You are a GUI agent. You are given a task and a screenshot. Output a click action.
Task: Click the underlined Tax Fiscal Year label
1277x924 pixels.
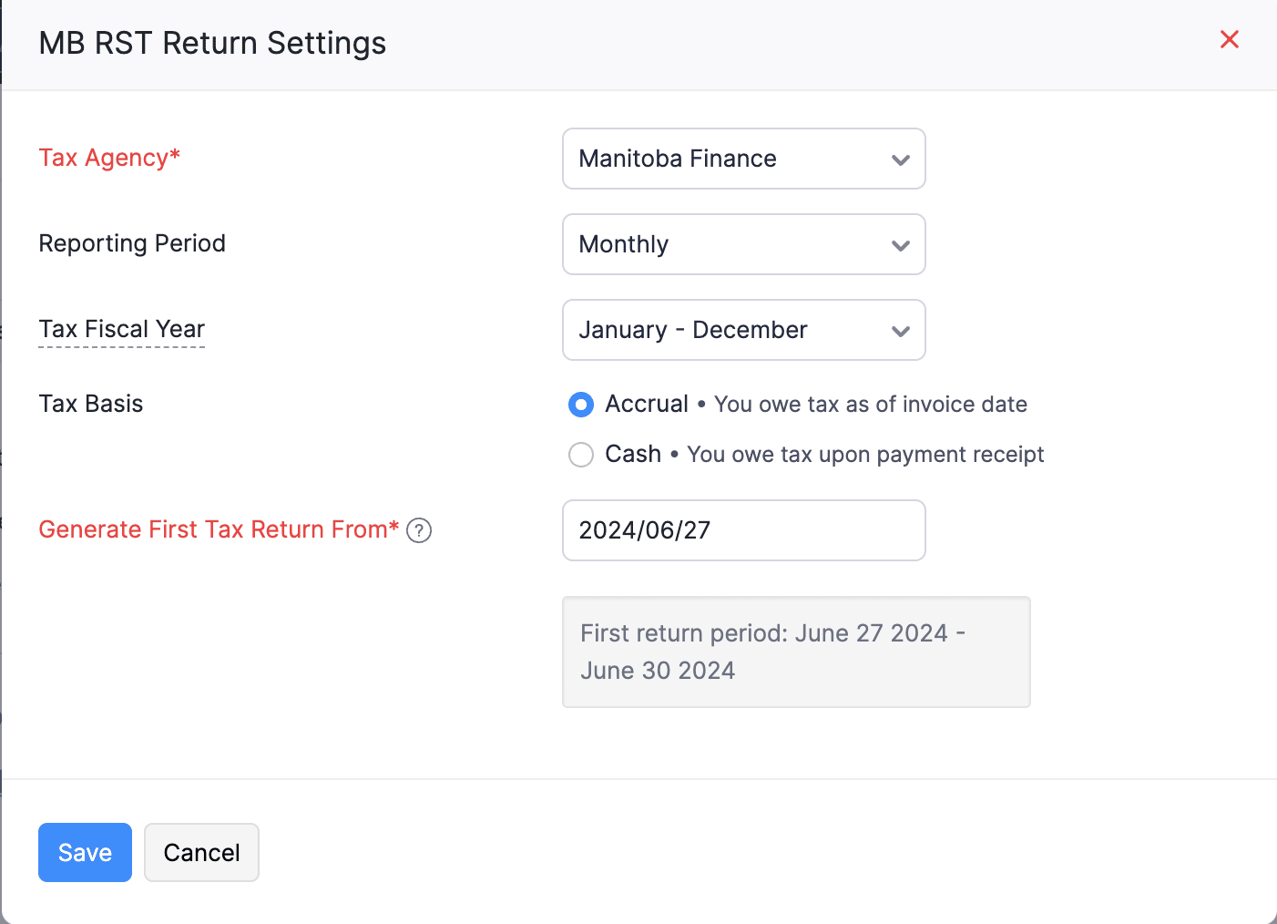click(122, 329)
